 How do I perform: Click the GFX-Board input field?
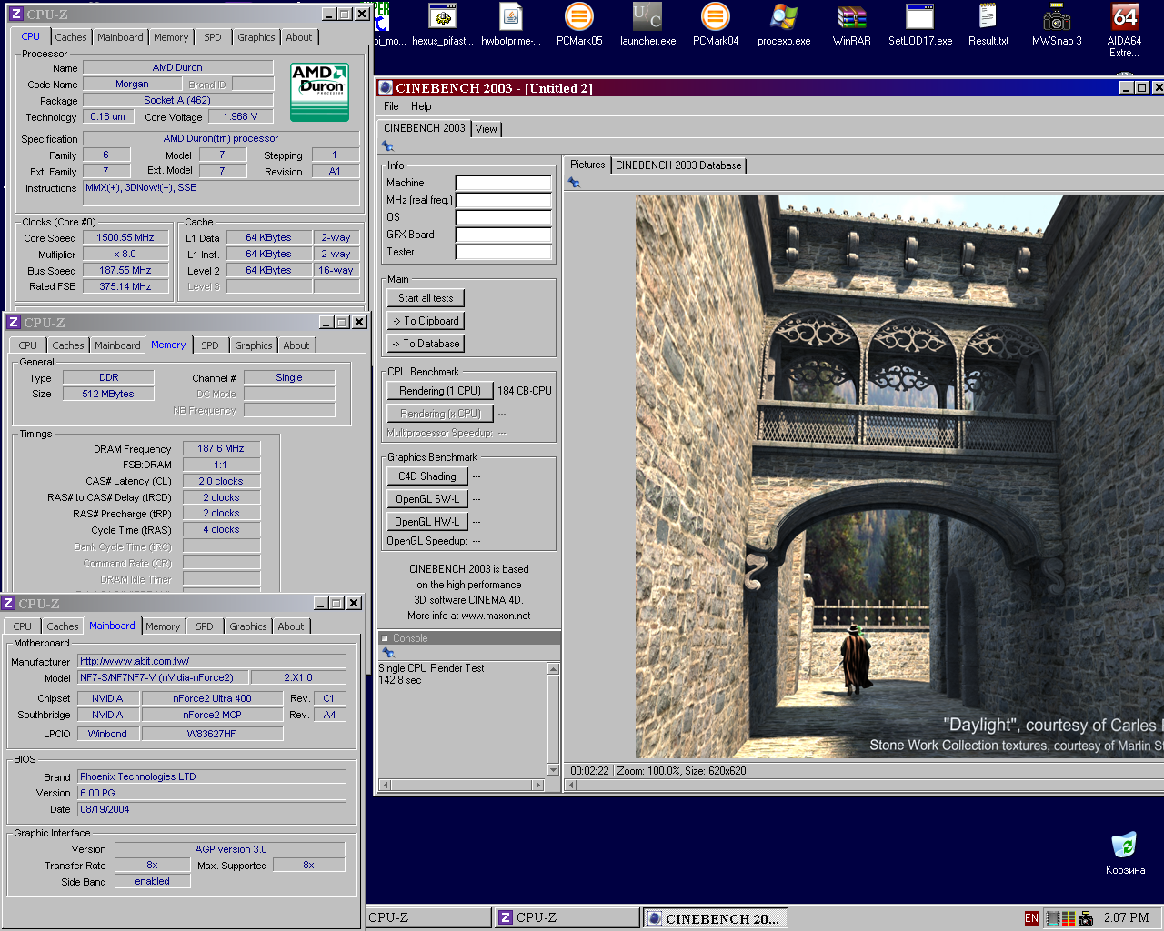504,235
